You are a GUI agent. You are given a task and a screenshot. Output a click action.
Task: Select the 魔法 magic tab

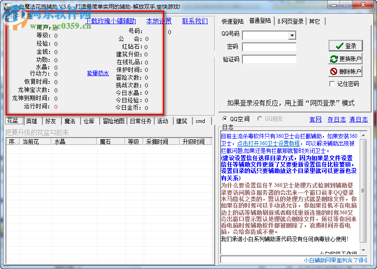70,121
